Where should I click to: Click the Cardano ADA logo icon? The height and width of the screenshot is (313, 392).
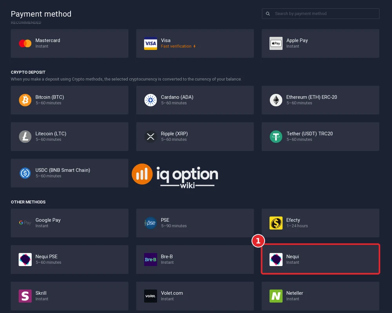[x=151, y=100]
